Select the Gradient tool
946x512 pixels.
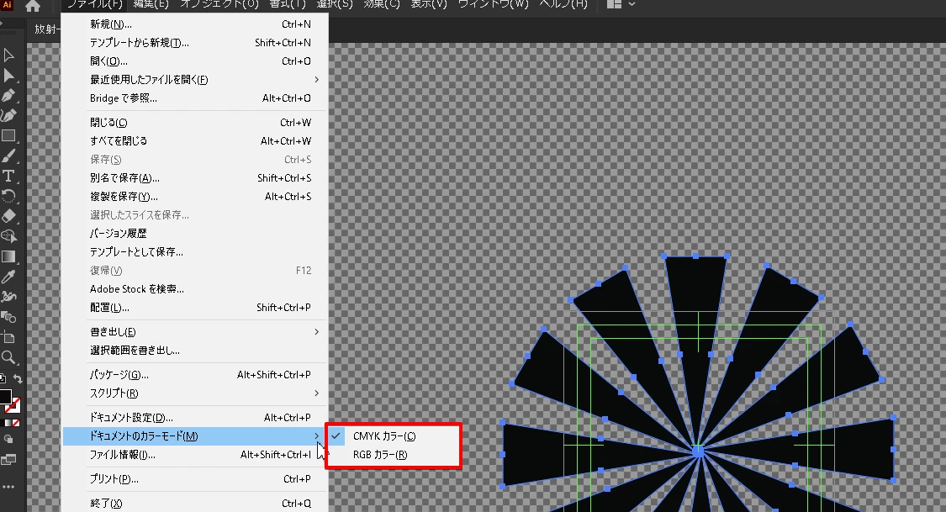(8, 256)
